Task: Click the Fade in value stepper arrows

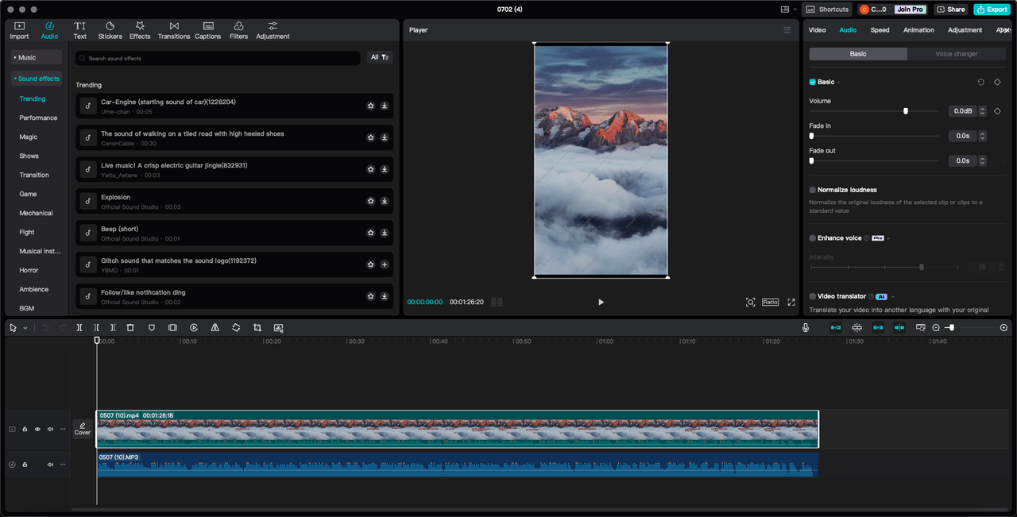Action: (x=982, y=136)
